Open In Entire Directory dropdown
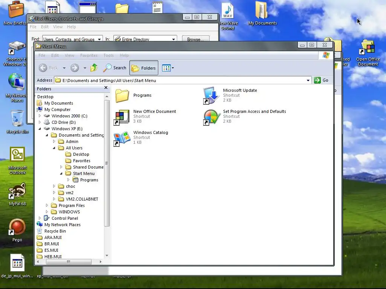This screenshot has width=386, height=289. click(x=173, y=39)
